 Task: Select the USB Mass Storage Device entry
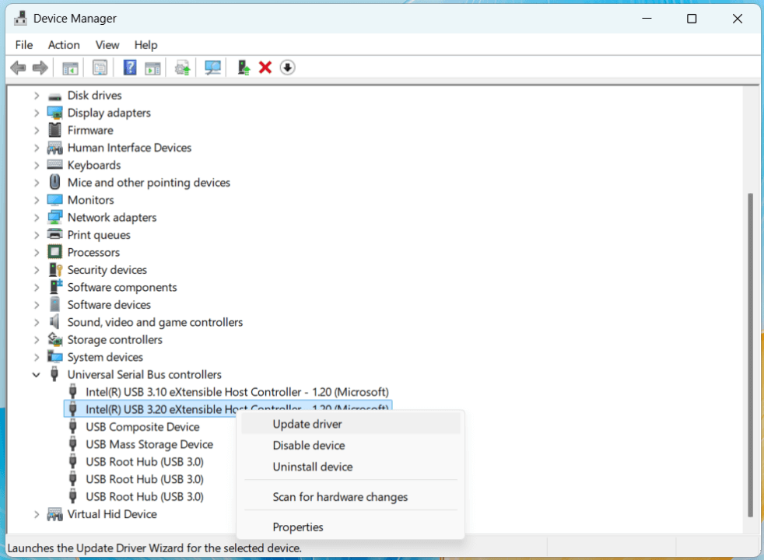[149, 444]
